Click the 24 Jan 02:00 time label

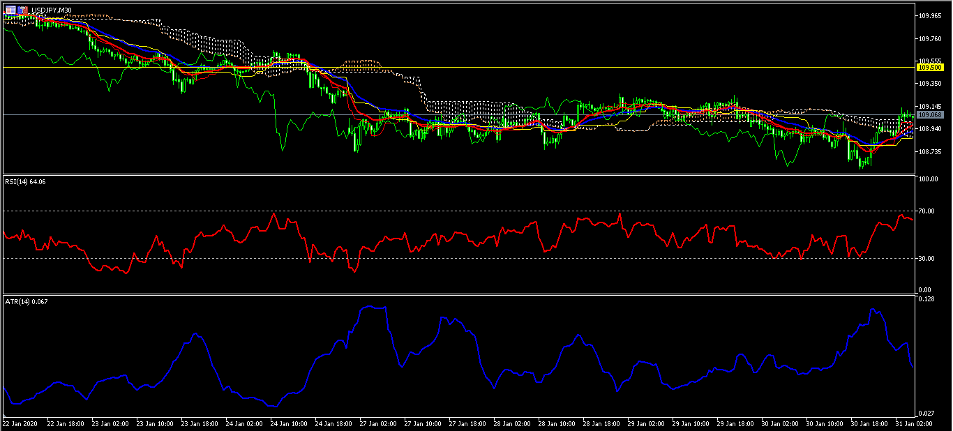click(x=243, y=423)
